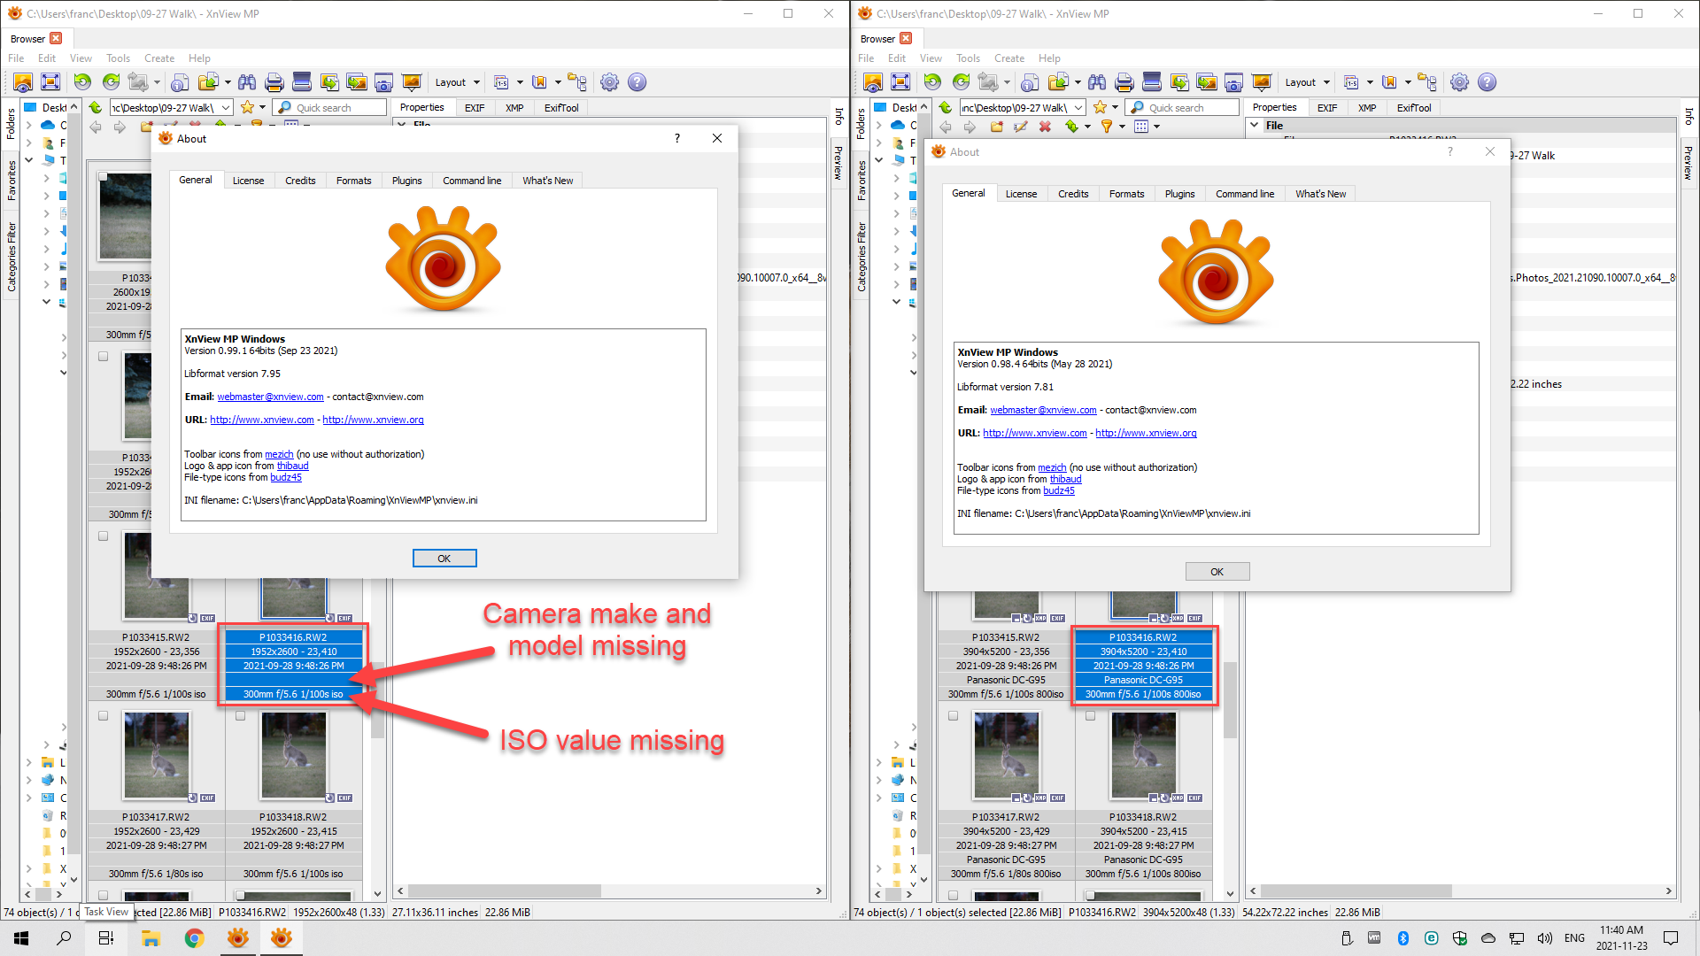Click the Fullscreen icon in left window toolbar
Screen dimensions: 1700x956
click(x=50, y=82)
